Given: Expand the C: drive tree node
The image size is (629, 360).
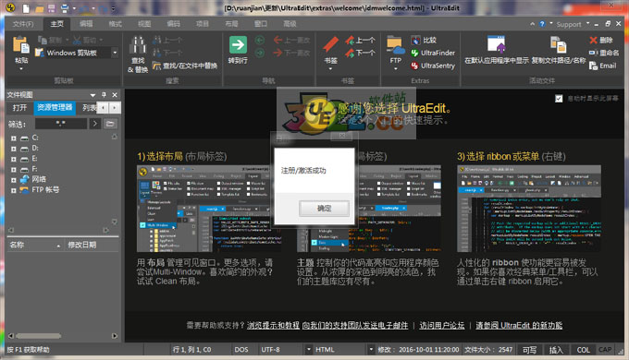Looking at the screenshot, I should pyautogui.click(x=14, y=138).
